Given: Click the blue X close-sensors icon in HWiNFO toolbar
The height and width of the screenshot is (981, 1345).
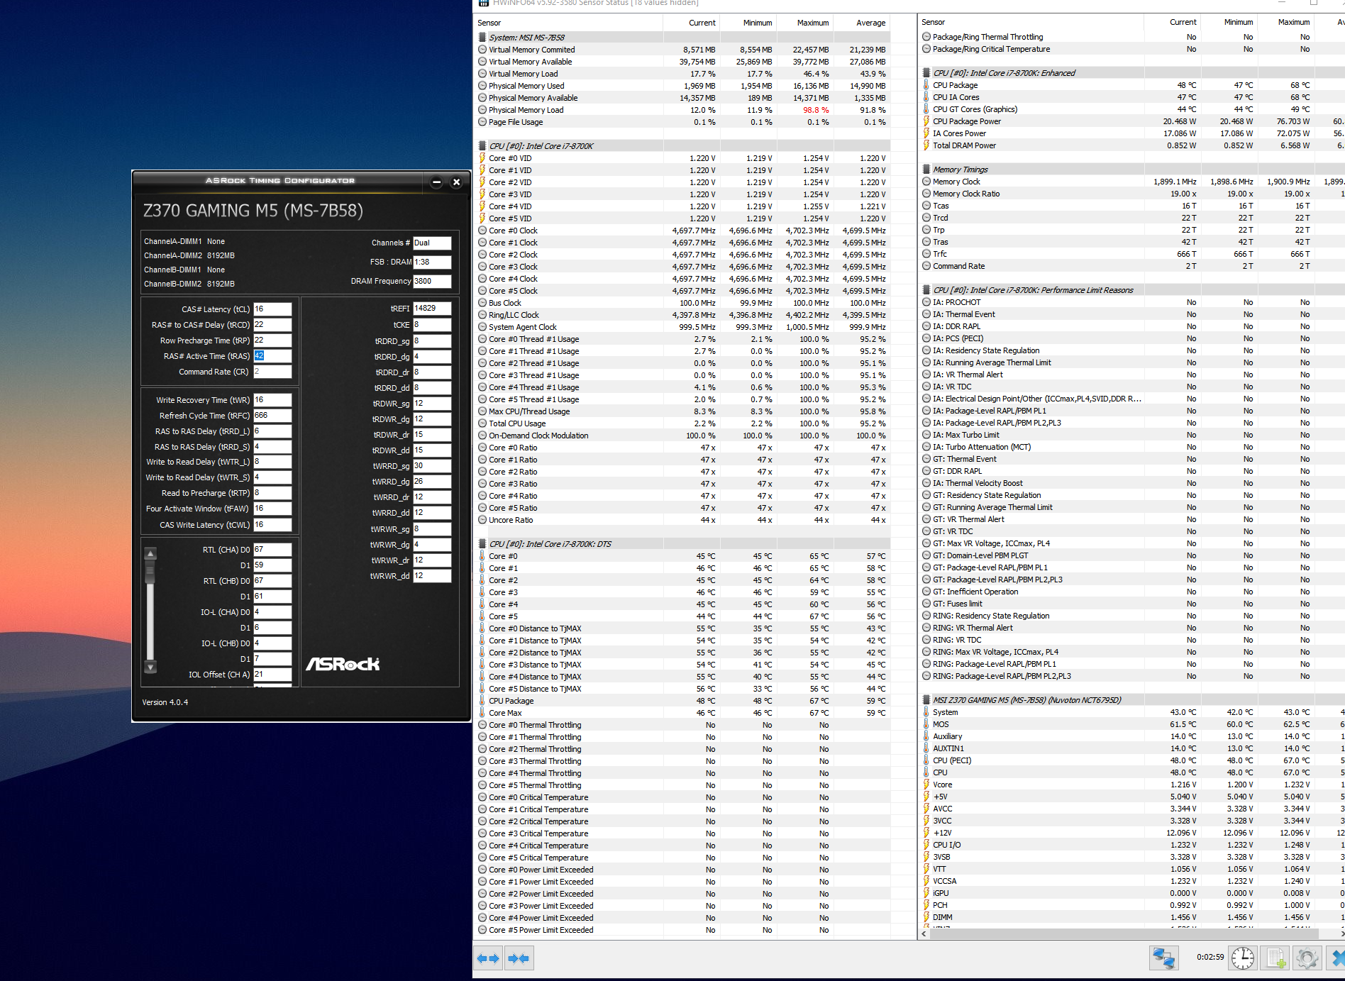Looking at the screenshot, I should (1337, 958).
